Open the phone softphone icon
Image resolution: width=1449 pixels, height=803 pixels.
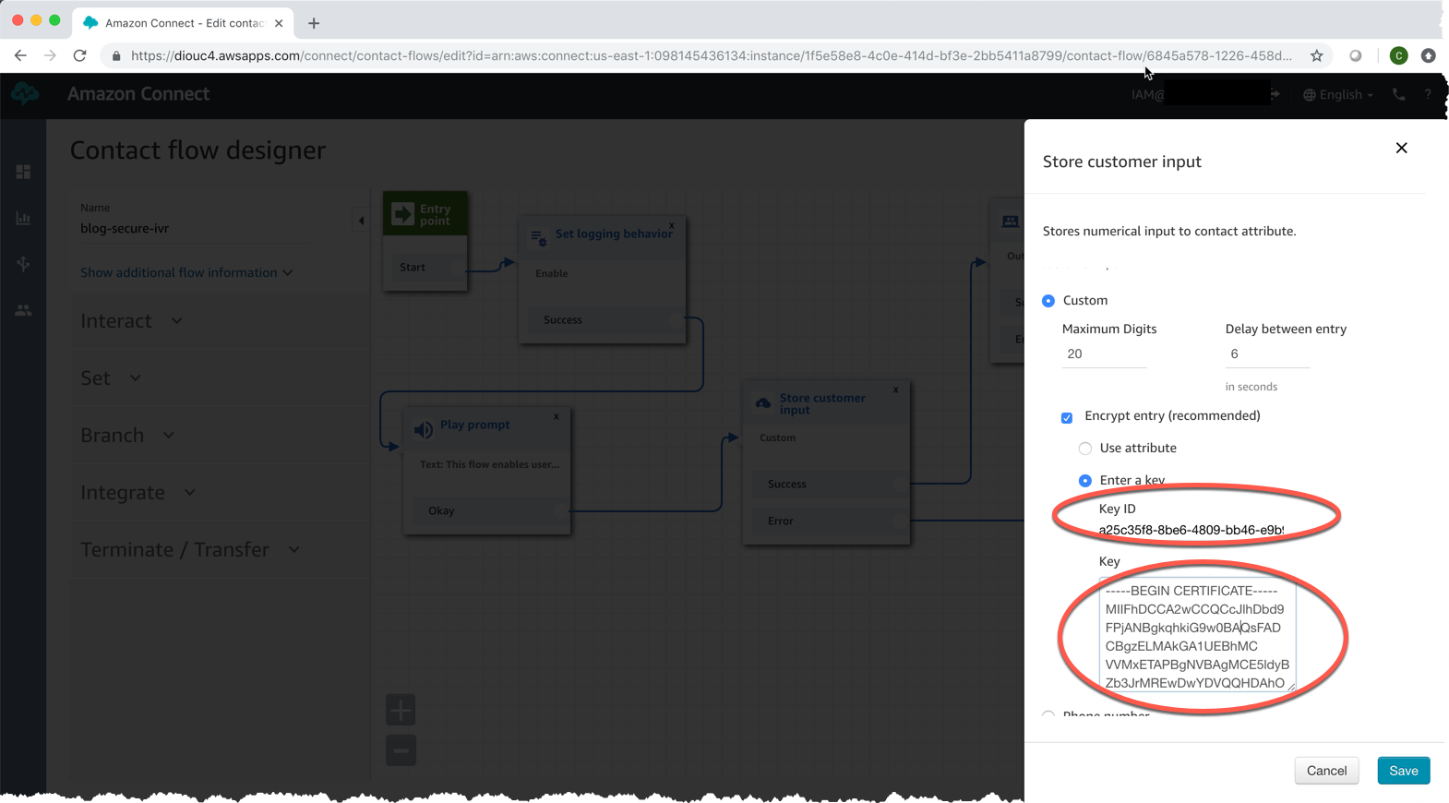tap(1399, 94)
